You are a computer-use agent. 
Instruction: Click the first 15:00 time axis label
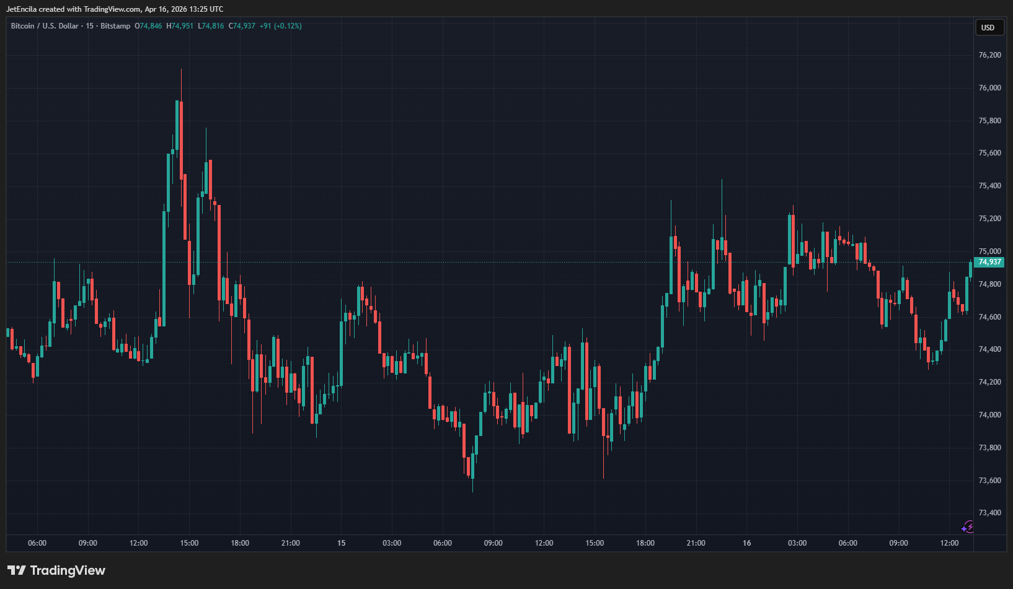pyautogui.click(x=189, y=543)
